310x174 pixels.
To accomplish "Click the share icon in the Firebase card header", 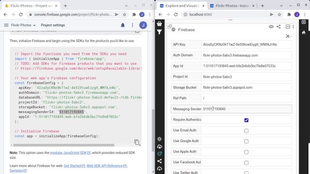I will pyautogui.click(x=279, y=27).
